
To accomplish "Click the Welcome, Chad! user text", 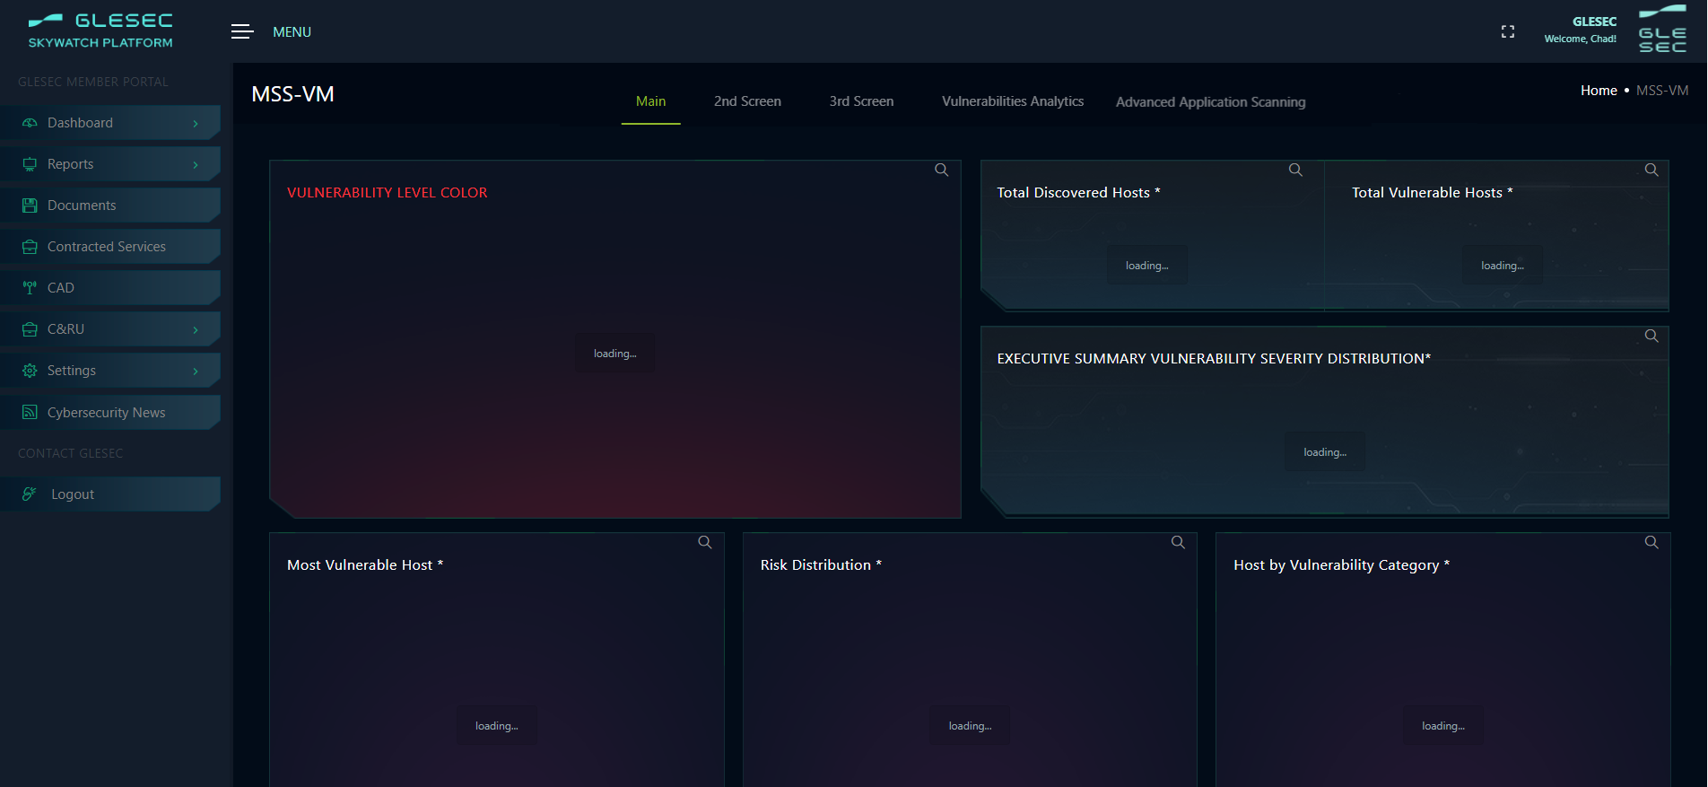I will tap(1580, 39).
